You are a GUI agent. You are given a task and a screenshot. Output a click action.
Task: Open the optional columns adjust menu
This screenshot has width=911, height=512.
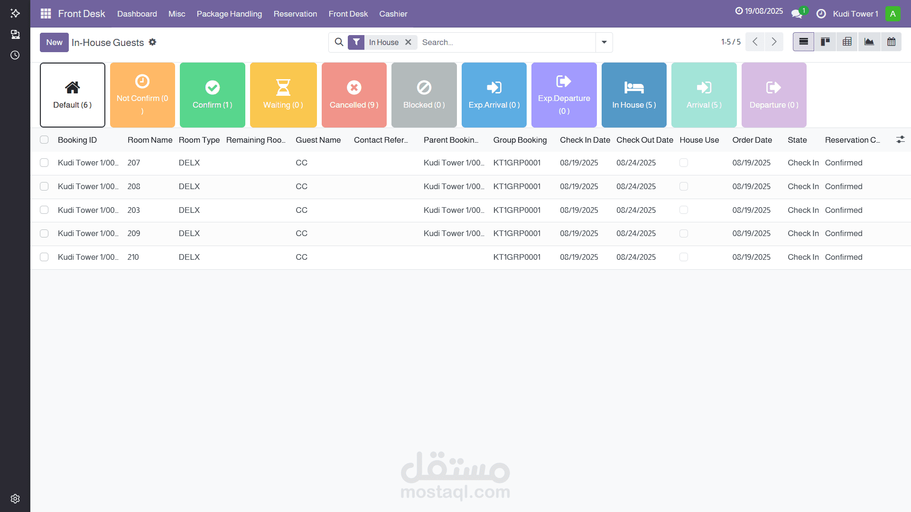(900, 140)
